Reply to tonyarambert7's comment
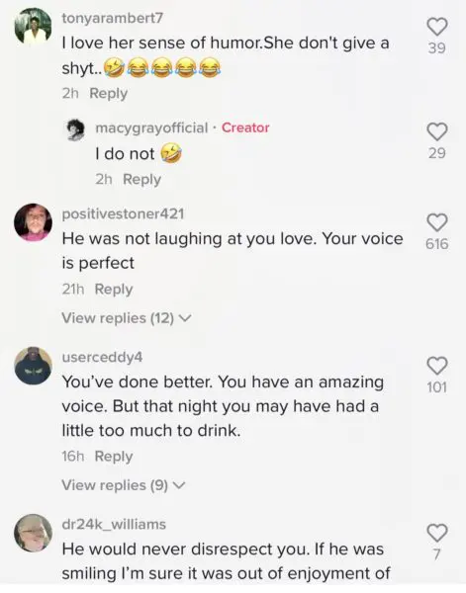The height and width of the screenshot is (593, 466). 109,94
